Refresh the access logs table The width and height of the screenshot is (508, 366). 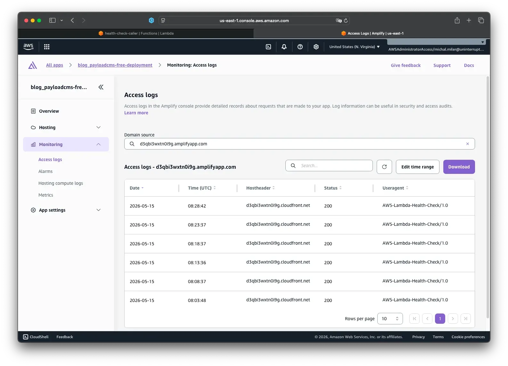tap(384, 167)
